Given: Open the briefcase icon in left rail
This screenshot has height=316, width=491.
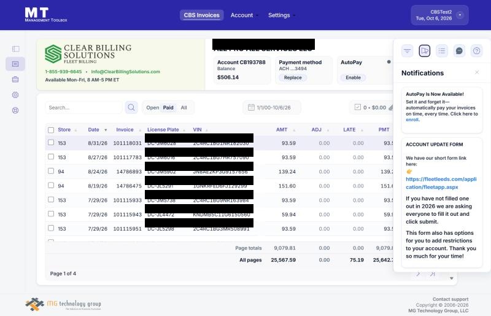Looking at the screenshot, I should tap(15, 79).
